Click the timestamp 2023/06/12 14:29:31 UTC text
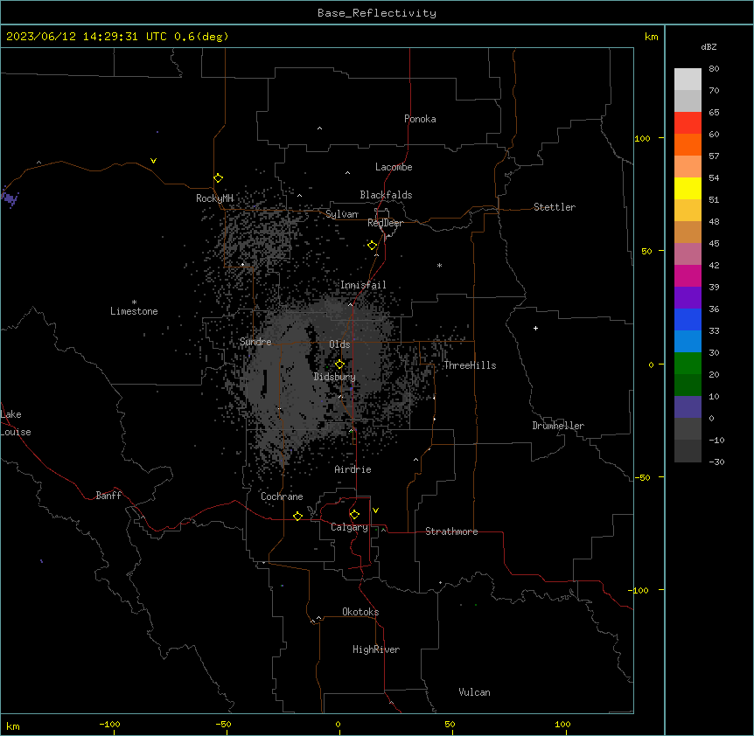The height and width of the screenshot is (736, 754). pos(87,37)
